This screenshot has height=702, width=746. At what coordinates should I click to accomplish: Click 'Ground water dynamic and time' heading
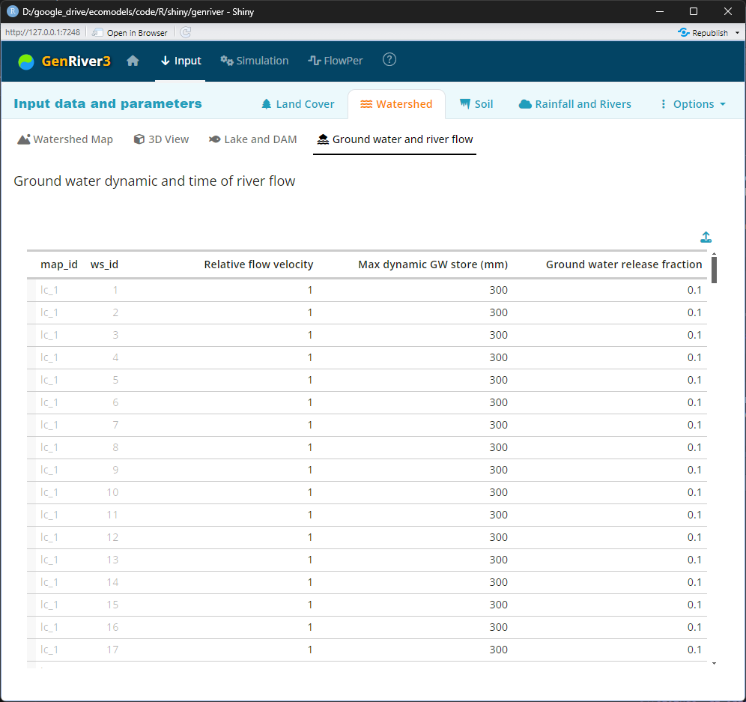(x=154, y=181)
